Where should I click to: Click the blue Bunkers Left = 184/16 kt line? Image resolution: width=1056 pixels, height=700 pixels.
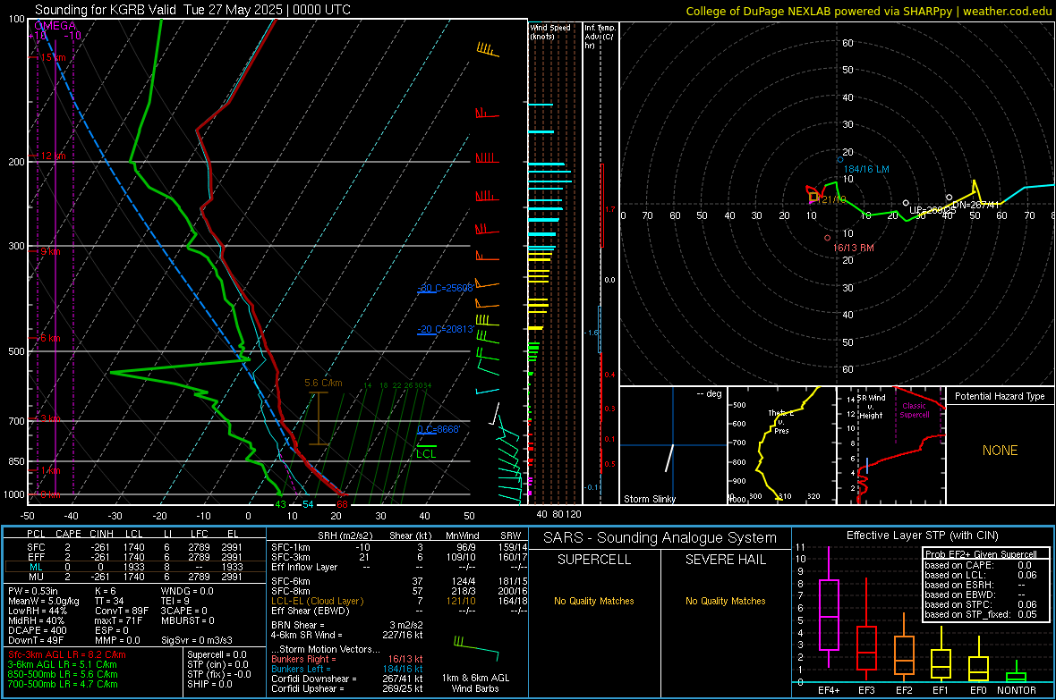(347, 669)
